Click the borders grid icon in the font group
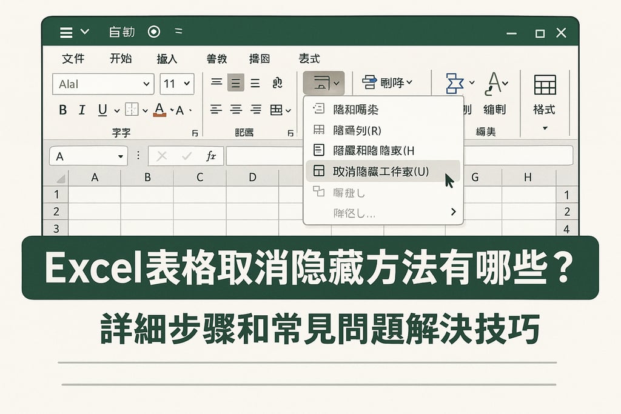The image size is (621, 414). pos(132,109)
